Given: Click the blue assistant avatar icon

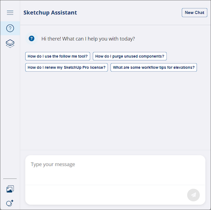Looking at the screenshot, I should tap(31, 39).
